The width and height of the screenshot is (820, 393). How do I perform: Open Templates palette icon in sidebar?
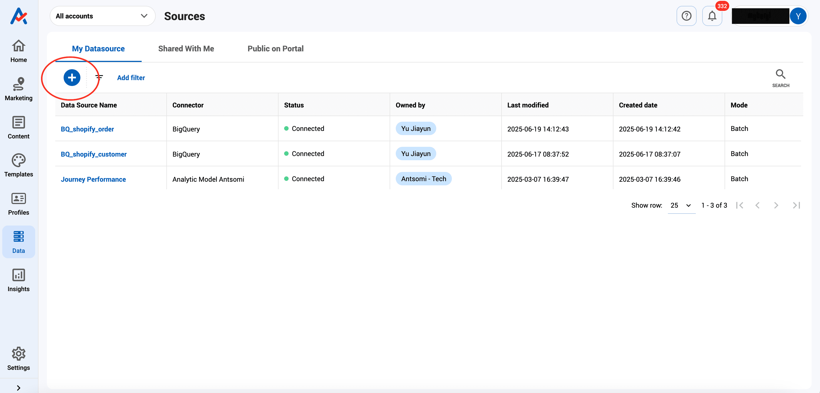click(18, 166)
